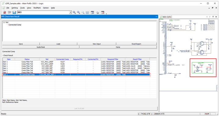Open the RedMark menu
This screenshot has width=219, height=116.
pyautogui.click(x=37, y=8)
